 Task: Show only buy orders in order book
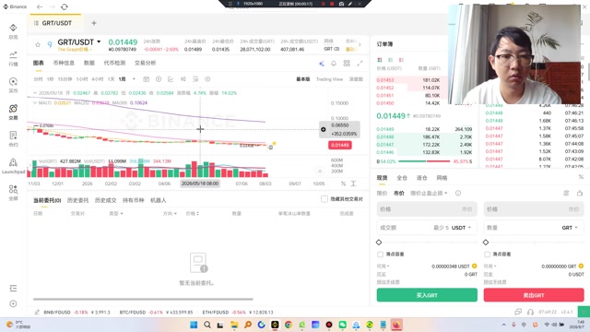click(390, 60)
